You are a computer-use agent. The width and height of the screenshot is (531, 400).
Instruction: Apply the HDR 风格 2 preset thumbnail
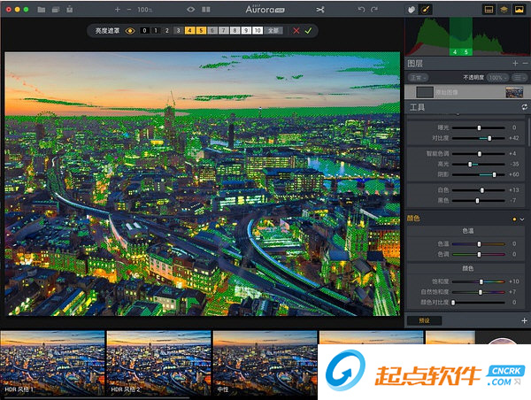pyautogui.click(x=158, y=363)
